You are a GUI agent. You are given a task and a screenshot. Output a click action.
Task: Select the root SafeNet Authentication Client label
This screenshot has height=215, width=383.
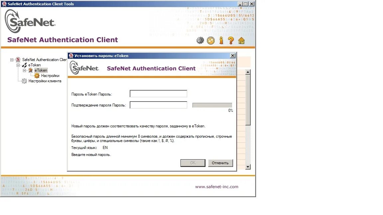[45, 60]
